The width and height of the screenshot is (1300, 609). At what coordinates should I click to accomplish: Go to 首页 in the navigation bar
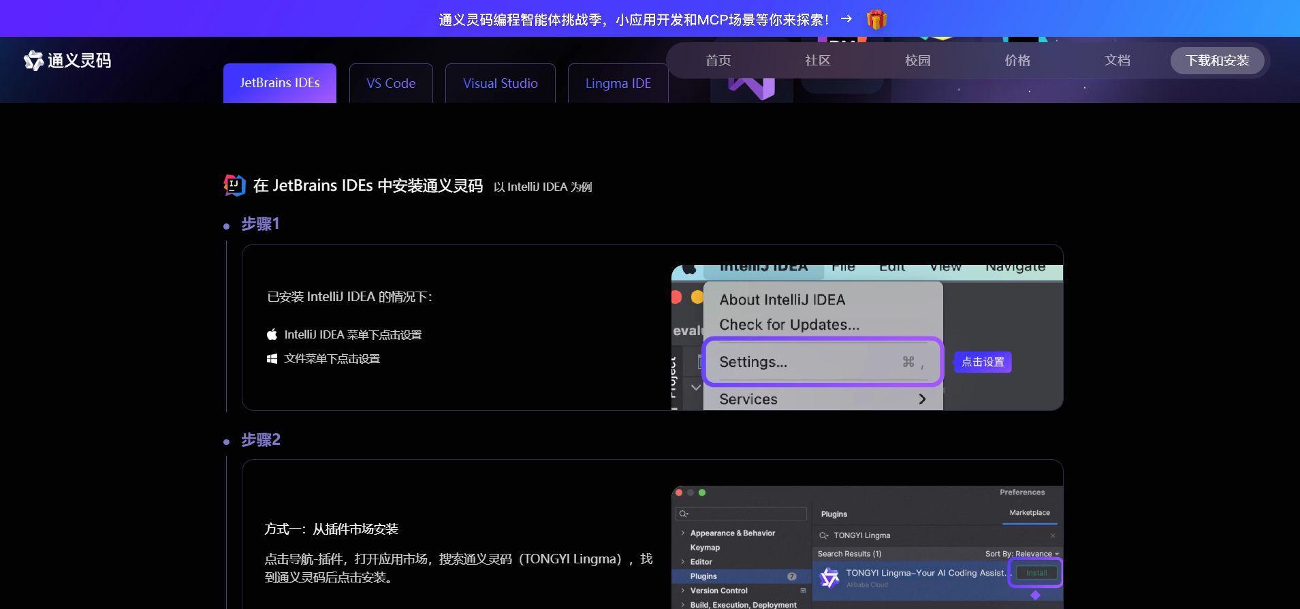coord(718,61)
